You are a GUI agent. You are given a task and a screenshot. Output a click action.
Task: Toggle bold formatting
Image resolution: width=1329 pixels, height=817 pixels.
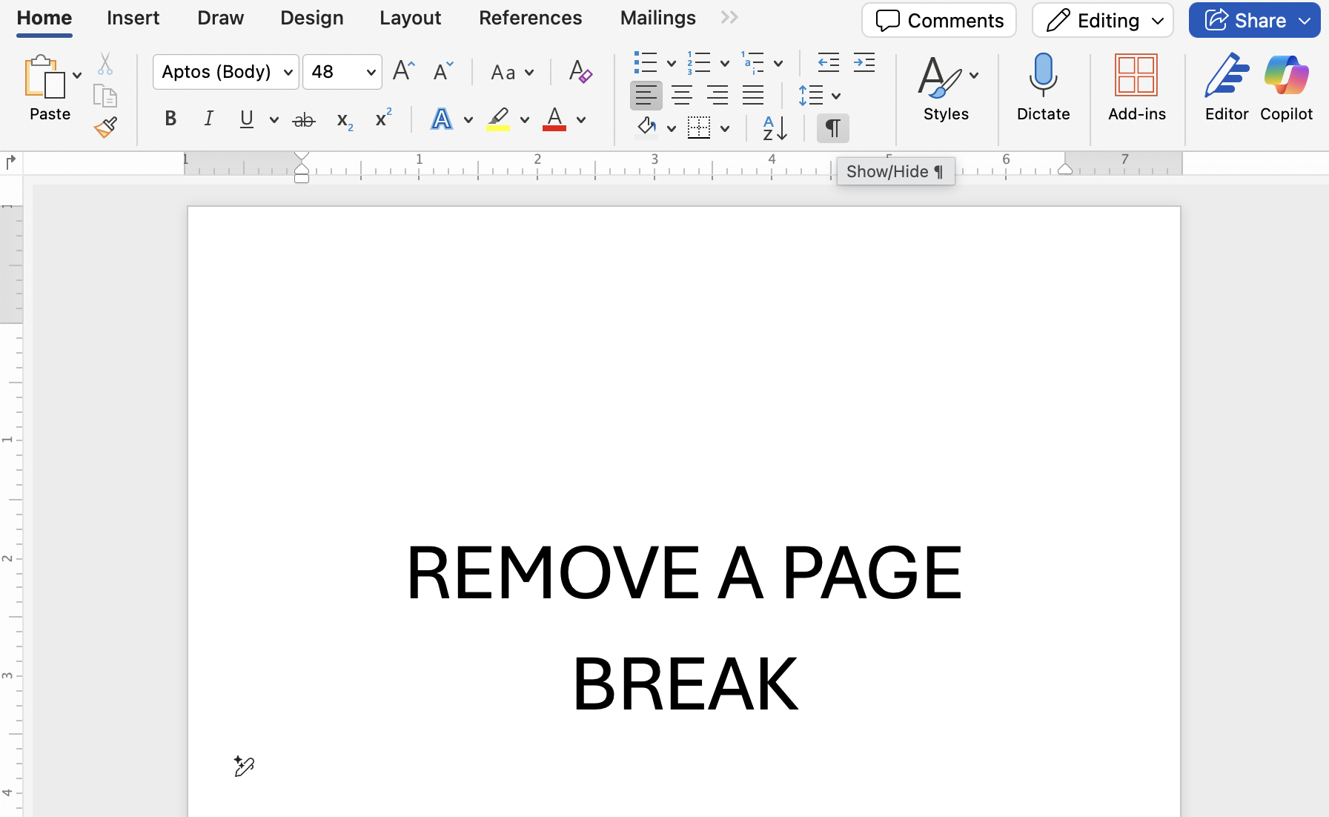170,119
